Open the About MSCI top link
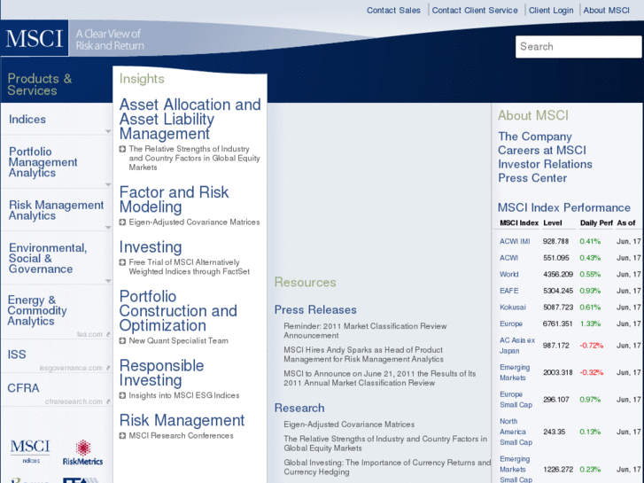The width and height of the screenshot is (644, 483). point(606,11)
